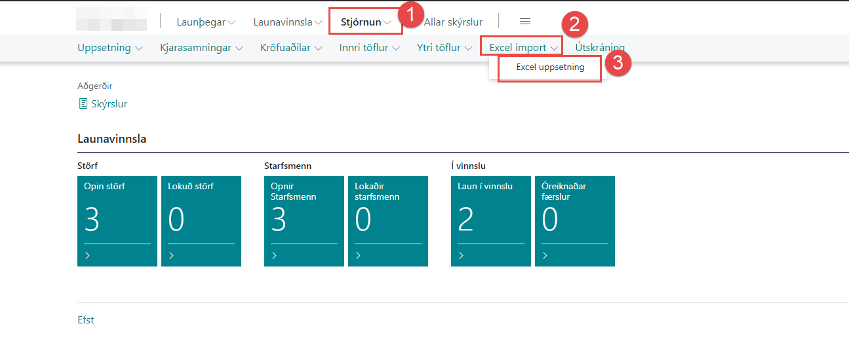Expand the Innri töflur menu
849x349 pixels.
coord(370,48)
